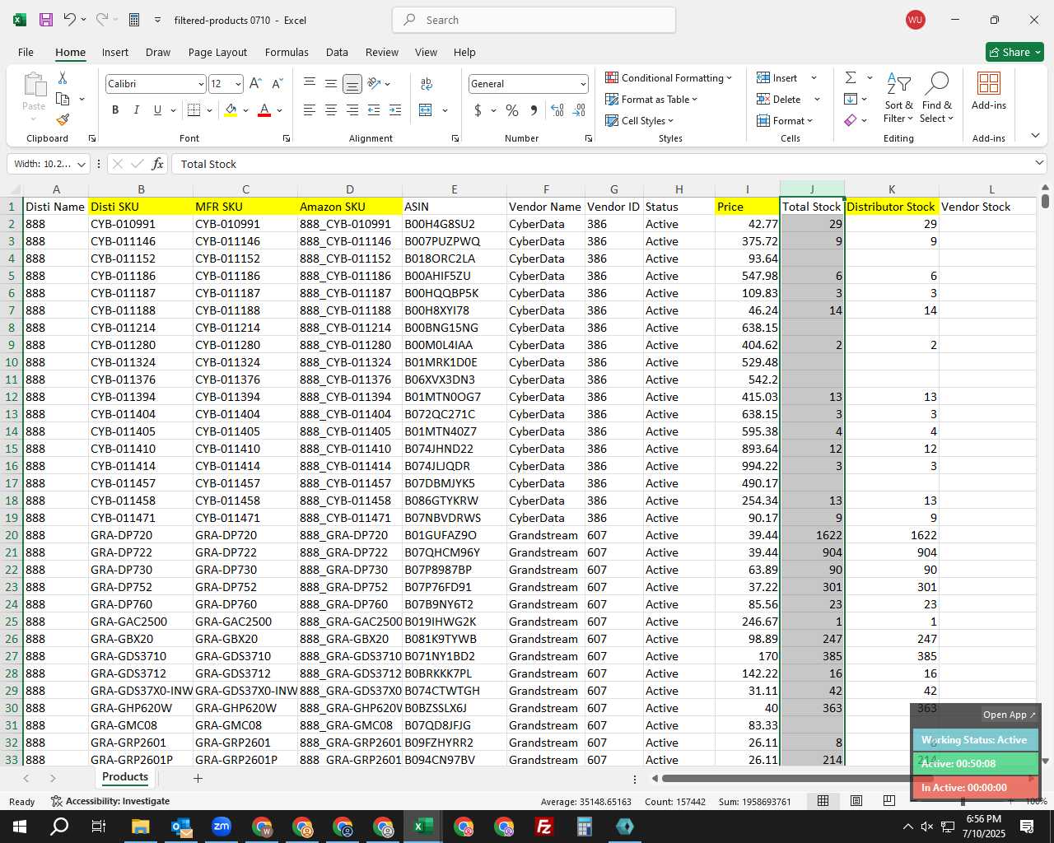Image resolution: width=1054 pixels, height=843 pixels.
Task: Click the Fill Color yellow swatch
Action: (x=231, y=110)
